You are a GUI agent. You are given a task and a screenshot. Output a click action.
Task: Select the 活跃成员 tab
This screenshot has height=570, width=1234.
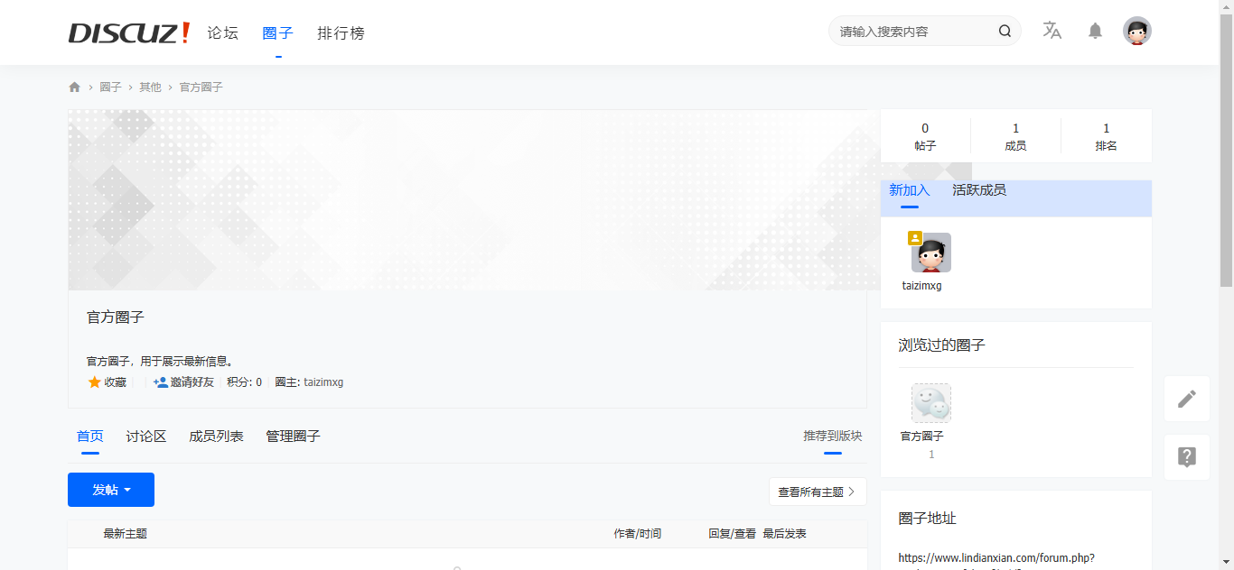978,190
